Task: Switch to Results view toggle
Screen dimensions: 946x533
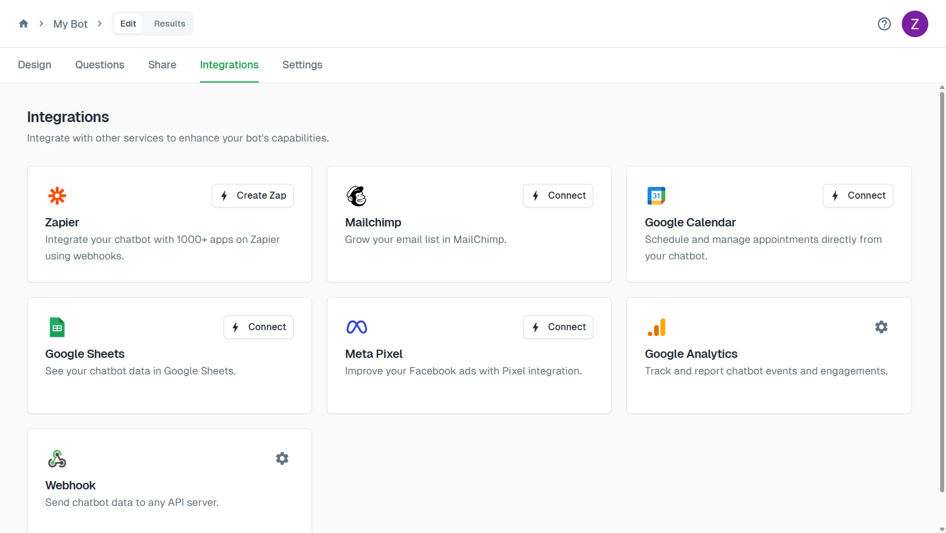Action: [169, 24]
